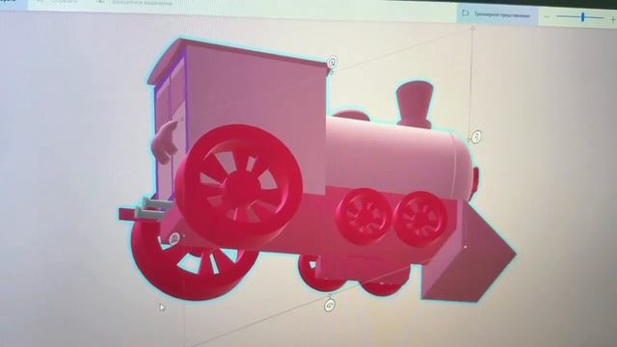The height and width of the screenshot is (347, 617).
Task: Click the rotation handle above the train cabin
Action: tap(333, 62)
